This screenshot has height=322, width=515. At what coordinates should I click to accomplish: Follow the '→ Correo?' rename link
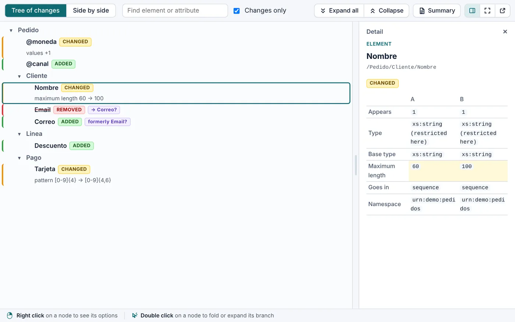104,110
